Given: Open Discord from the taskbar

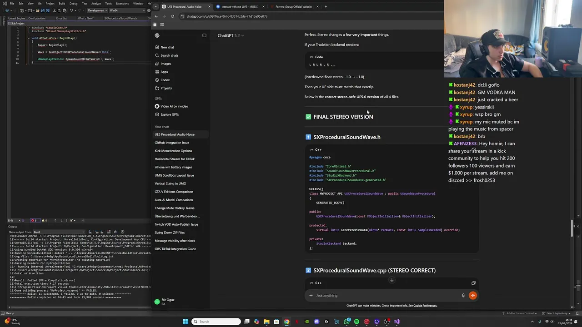Looking at the screenshot, I should pos(316,322).
